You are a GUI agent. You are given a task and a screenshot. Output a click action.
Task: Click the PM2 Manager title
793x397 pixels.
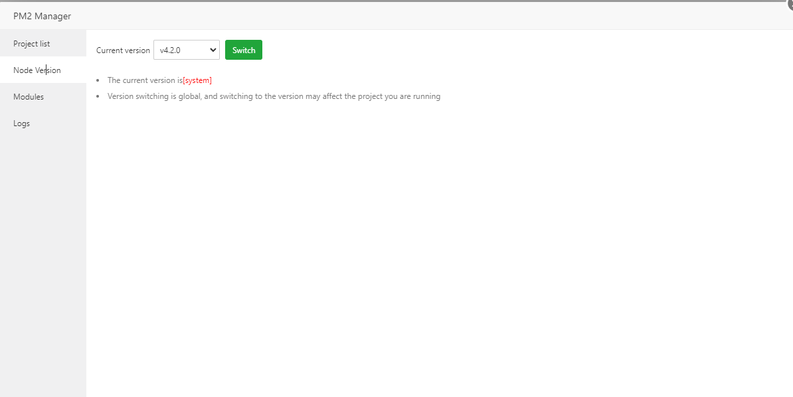click(42, 16)
